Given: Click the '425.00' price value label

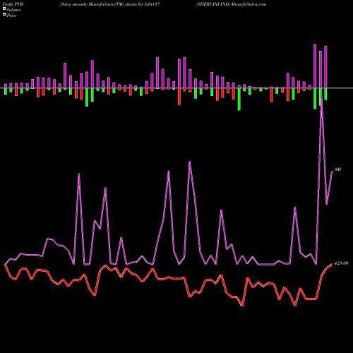Looking at the screenshot, I should 341,263.
